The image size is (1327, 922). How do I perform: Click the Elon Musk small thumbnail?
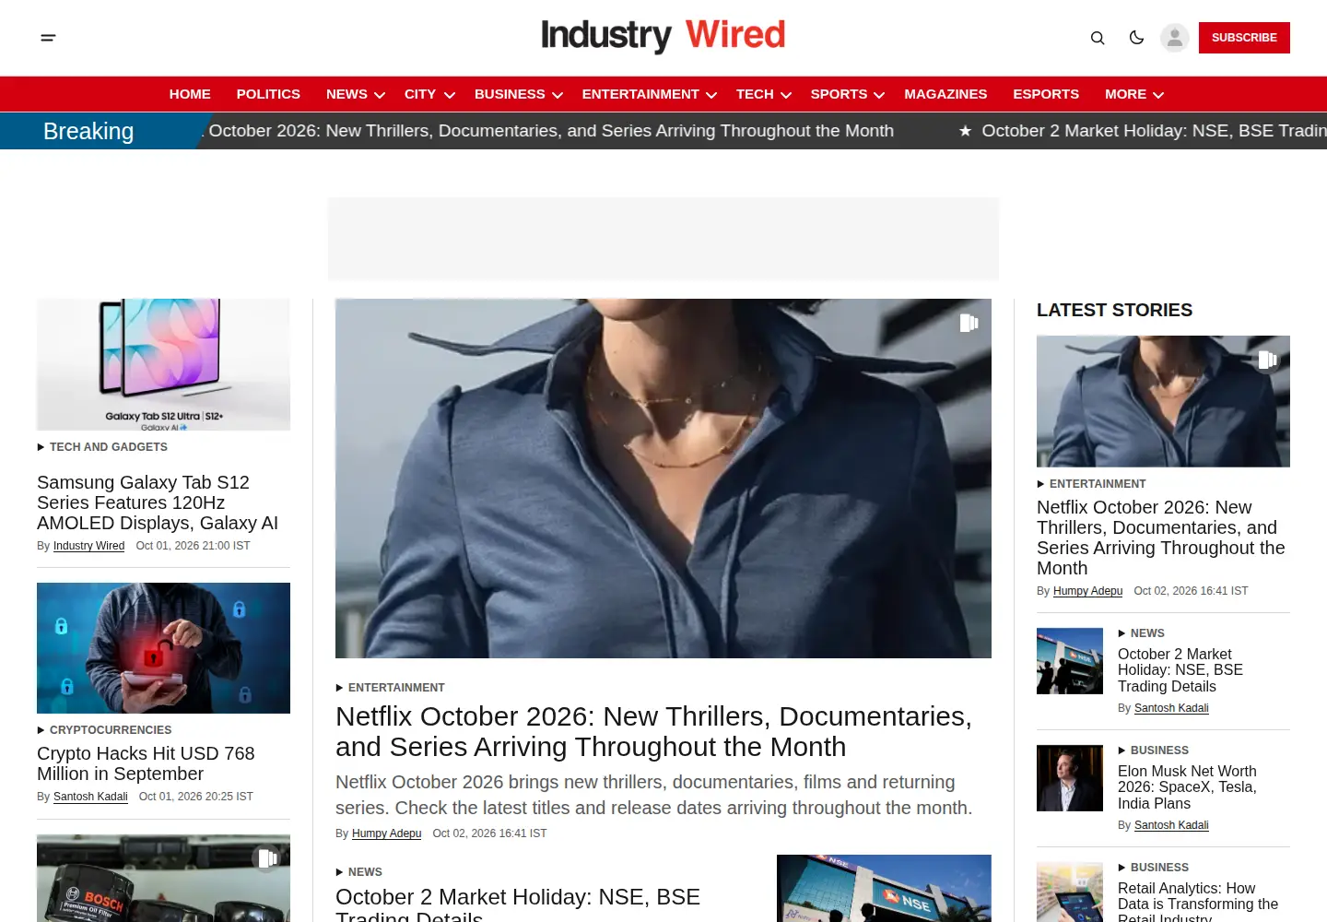(x=1070, y=778)
